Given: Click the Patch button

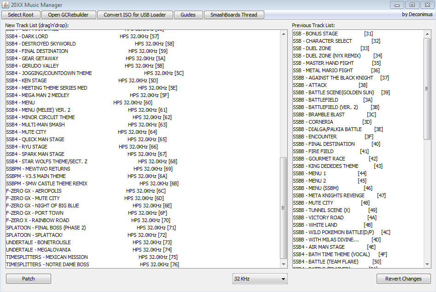Looking at the screenshot, I should click(x=29, y=279).
